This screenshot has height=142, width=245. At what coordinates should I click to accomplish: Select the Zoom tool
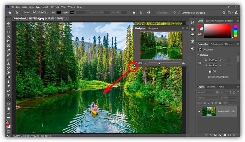pos(9,113)
